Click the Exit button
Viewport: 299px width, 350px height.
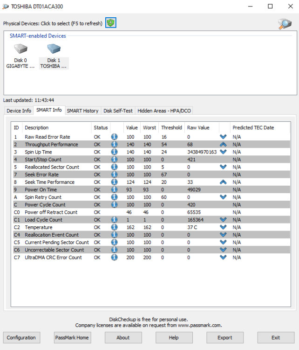(276, 337)
